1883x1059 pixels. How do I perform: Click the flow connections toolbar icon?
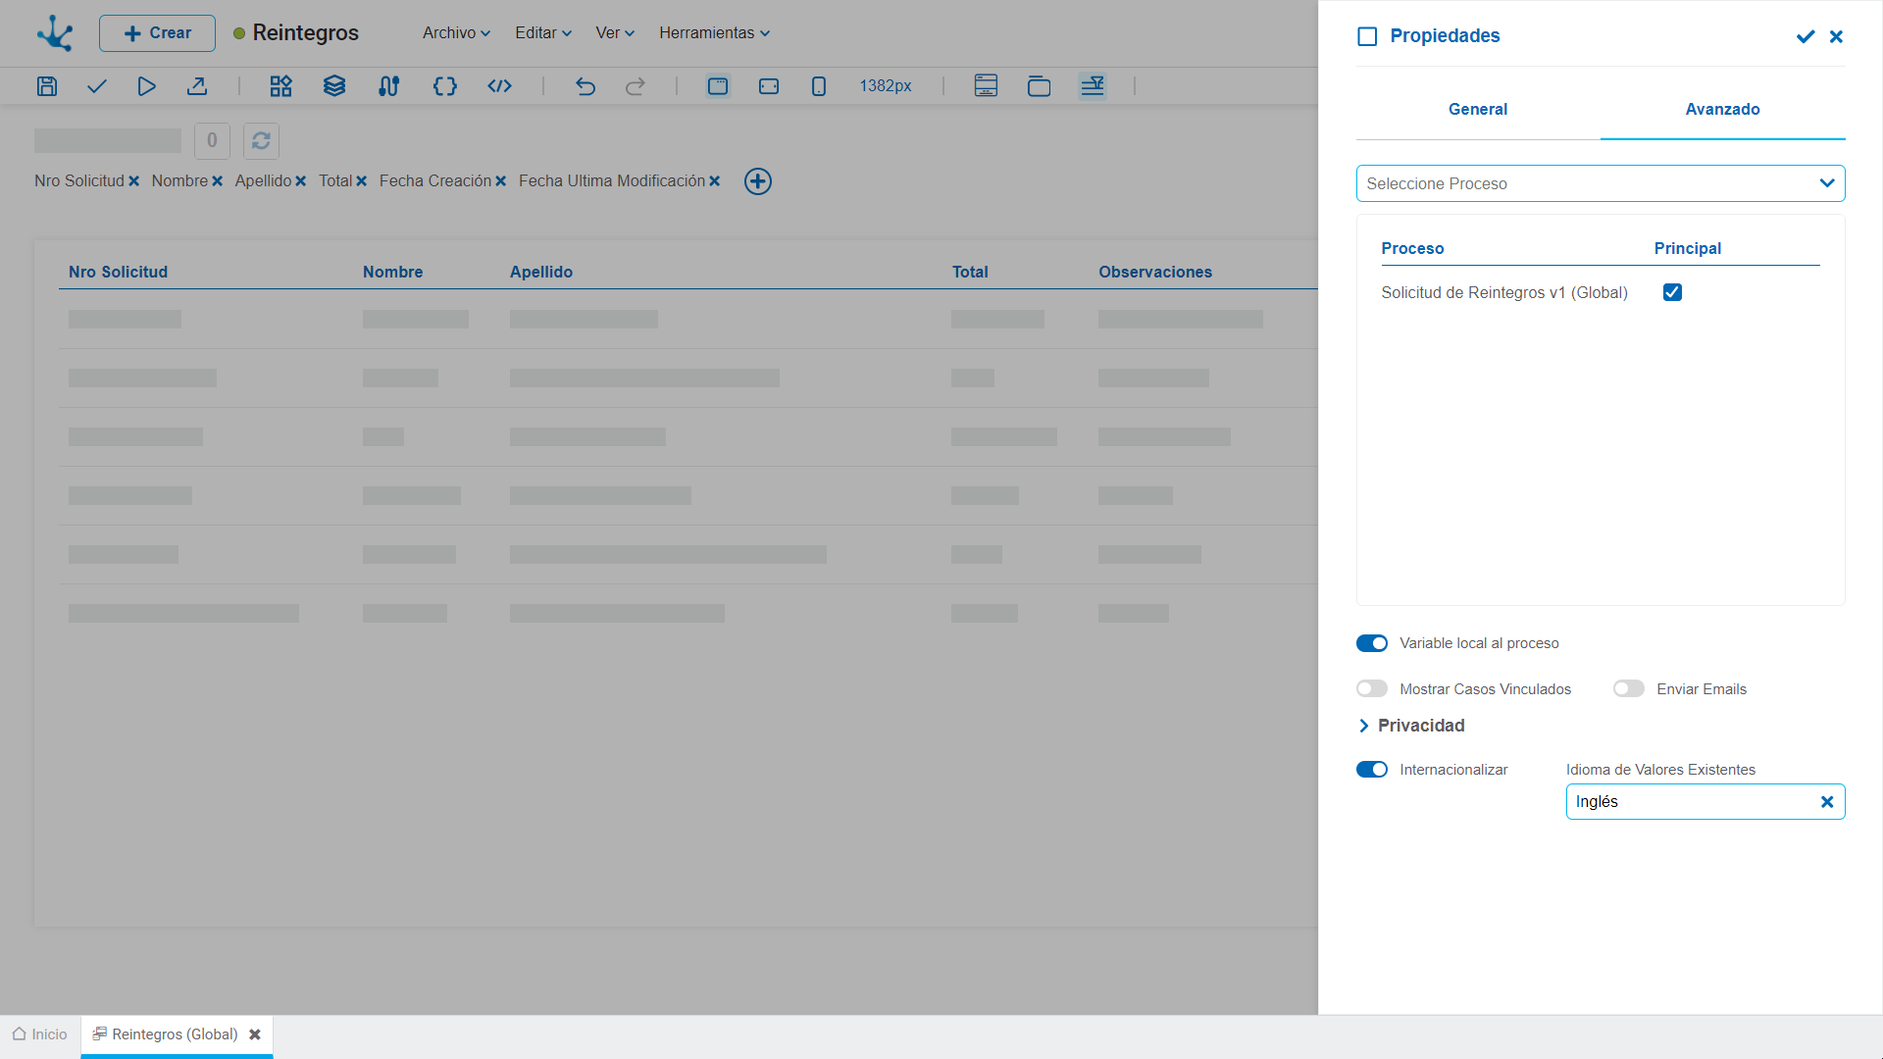tap(388, 86)
